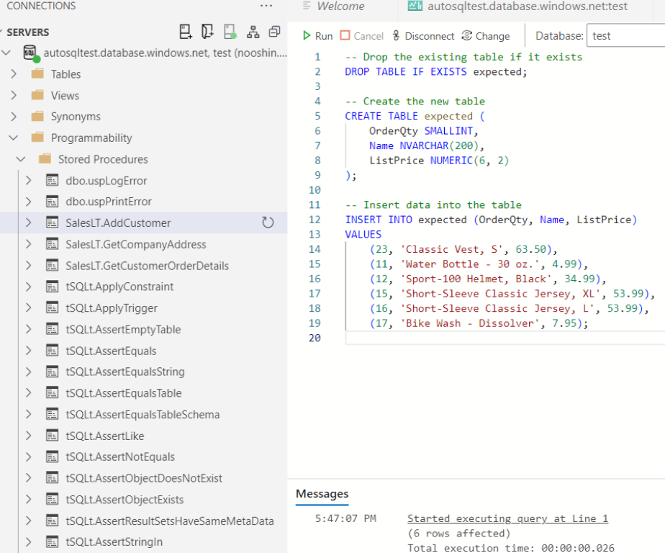Click the Programmability folder icon

click(37, 138)
